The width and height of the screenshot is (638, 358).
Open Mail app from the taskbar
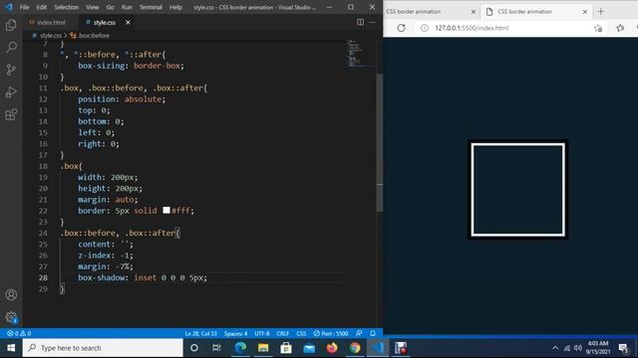pos(309,348)
